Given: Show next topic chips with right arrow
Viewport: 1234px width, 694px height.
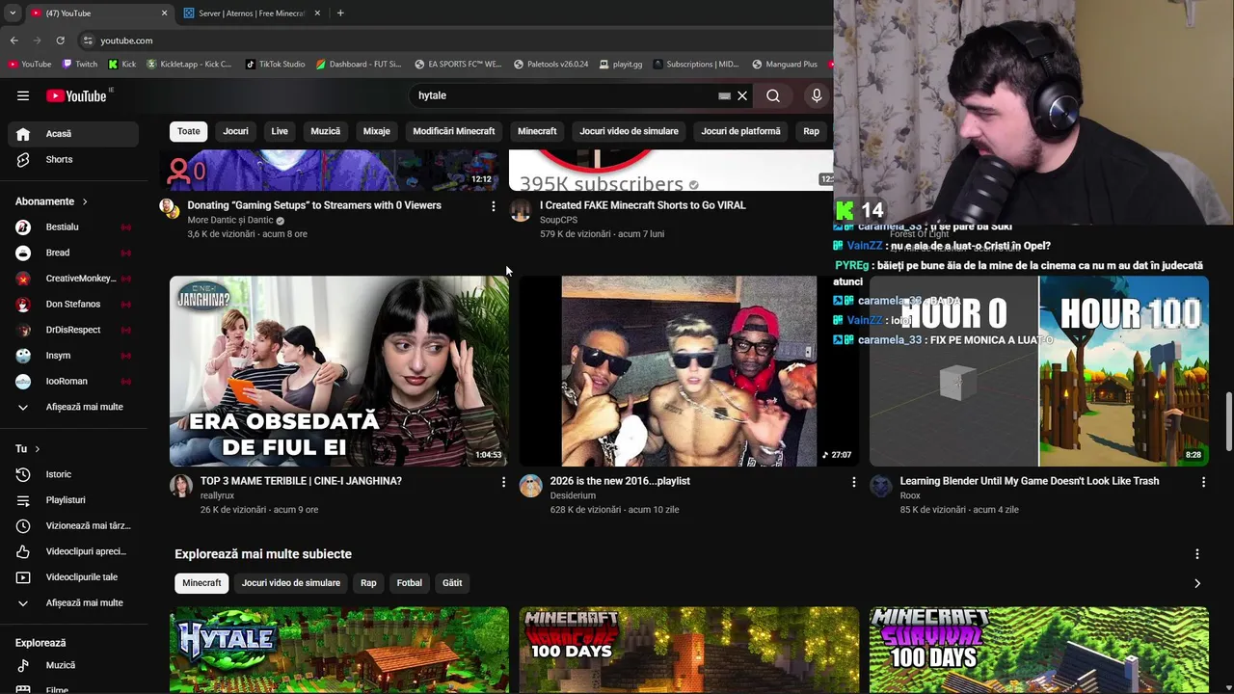Looking at the screenshot, I should pyautogui.click(x=1197, y=583).
